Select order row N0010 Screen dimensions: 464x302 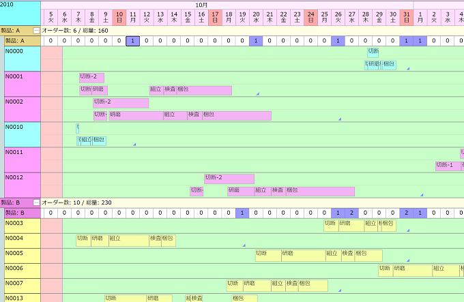[x=22, y=134]
